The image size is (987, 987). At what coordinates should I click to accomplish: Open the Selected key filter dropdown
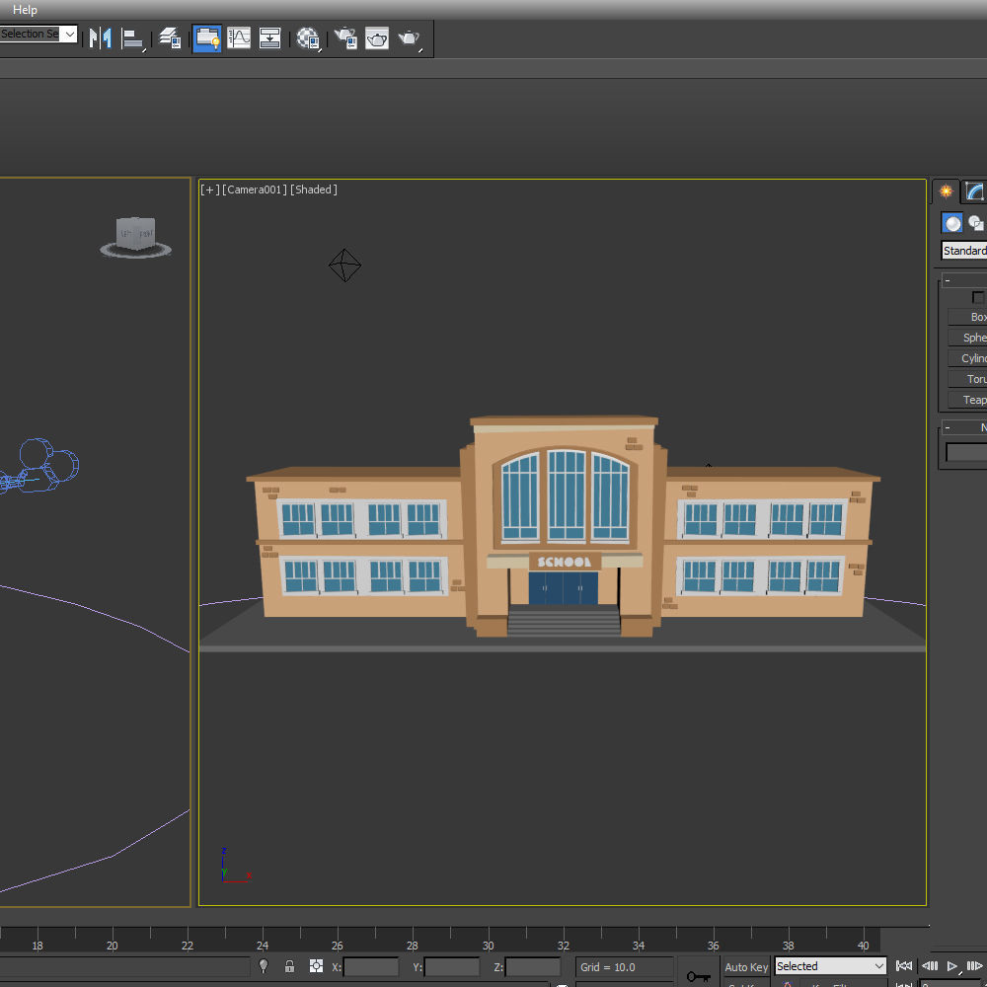coord(830,966)
